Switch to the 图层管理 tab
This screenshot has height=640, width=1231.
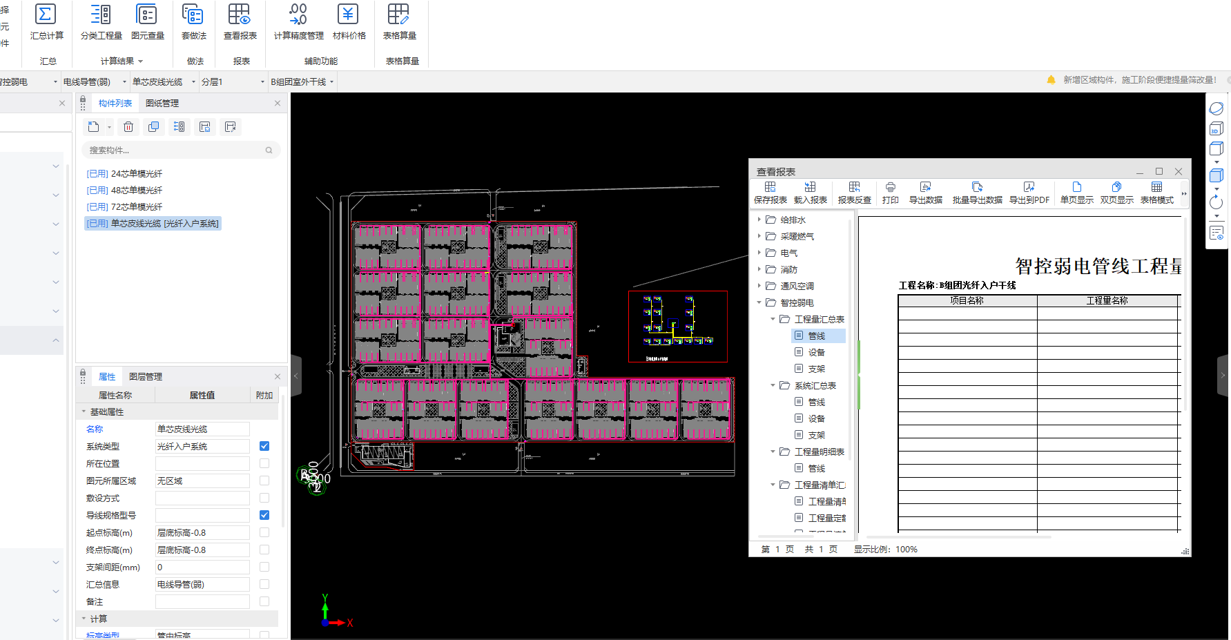tap(146, 377)
